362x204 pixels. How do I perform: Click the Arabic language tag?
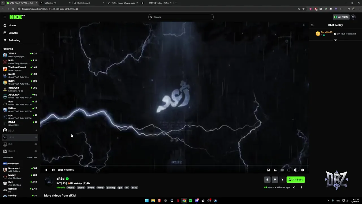[71, 188]
